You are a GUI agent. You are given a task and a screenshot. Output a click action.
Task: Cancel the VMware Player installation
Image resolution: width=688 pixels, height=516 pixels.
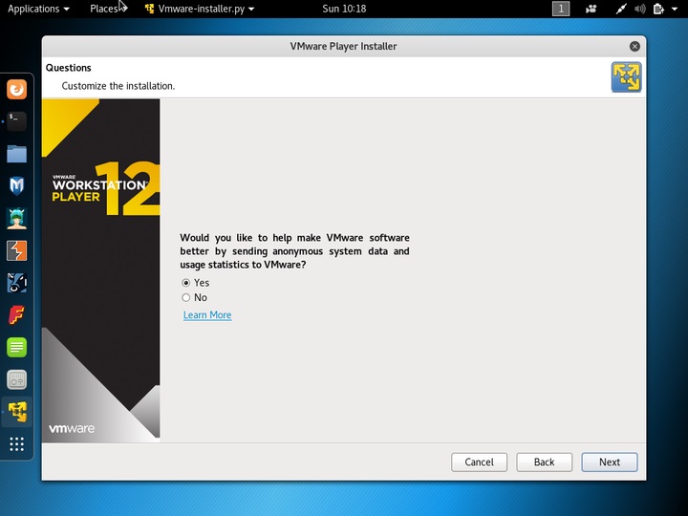point(479,462)
